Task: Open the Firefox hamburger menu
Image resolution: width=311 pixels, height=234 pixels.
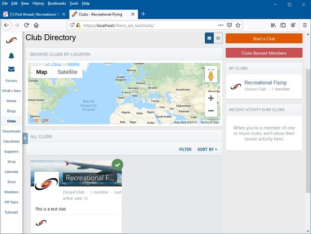Action: click(x=303, y=25)
